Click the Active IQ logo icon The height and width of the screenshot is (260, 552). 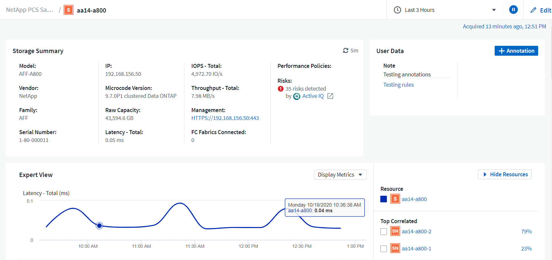[297, 96]
